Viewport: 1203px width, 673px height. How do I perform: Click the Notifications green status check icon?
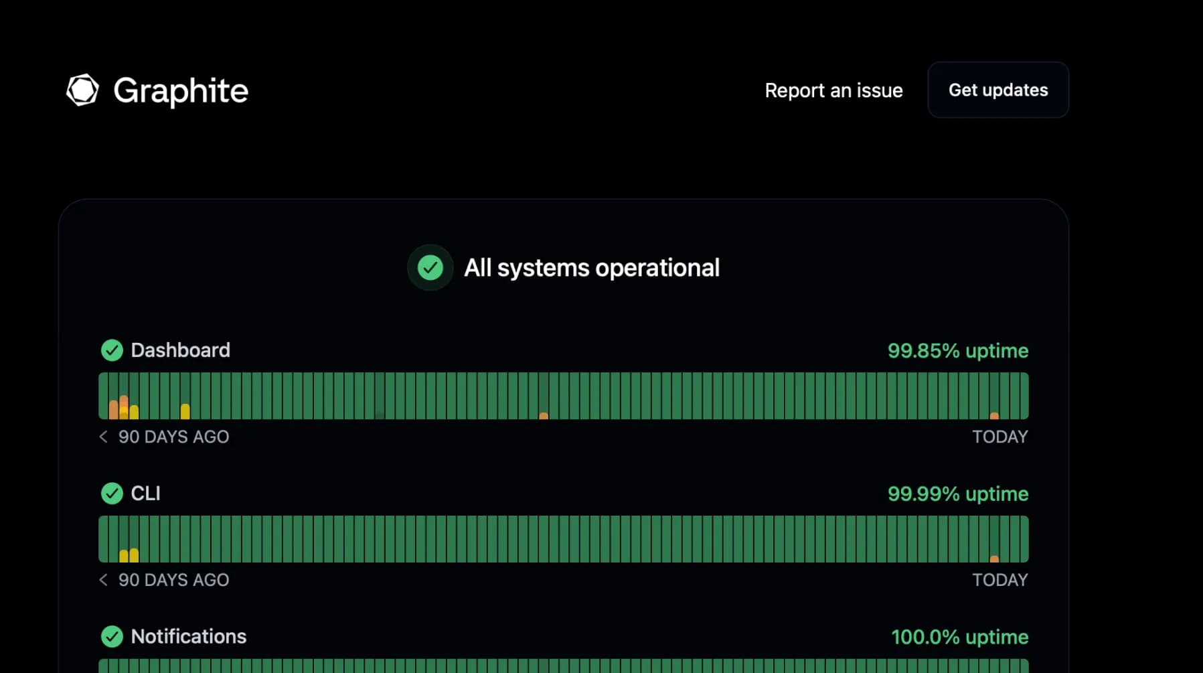coord(112,636)
